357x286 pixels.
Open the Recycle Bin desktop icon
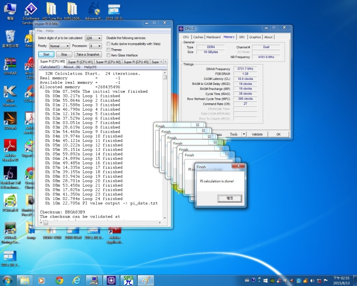point(10,39)
